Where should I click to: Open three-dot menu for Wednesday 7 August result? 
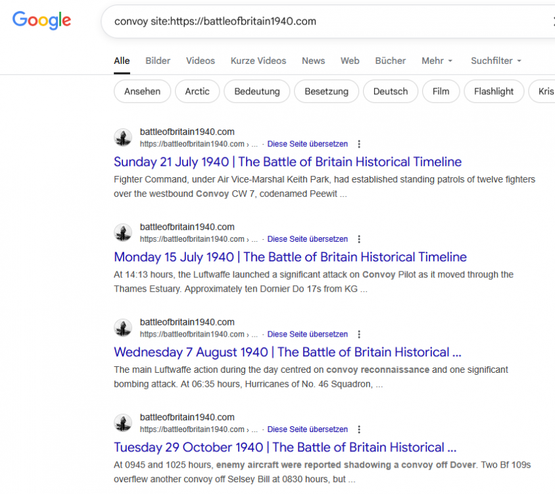coord(359,335)
